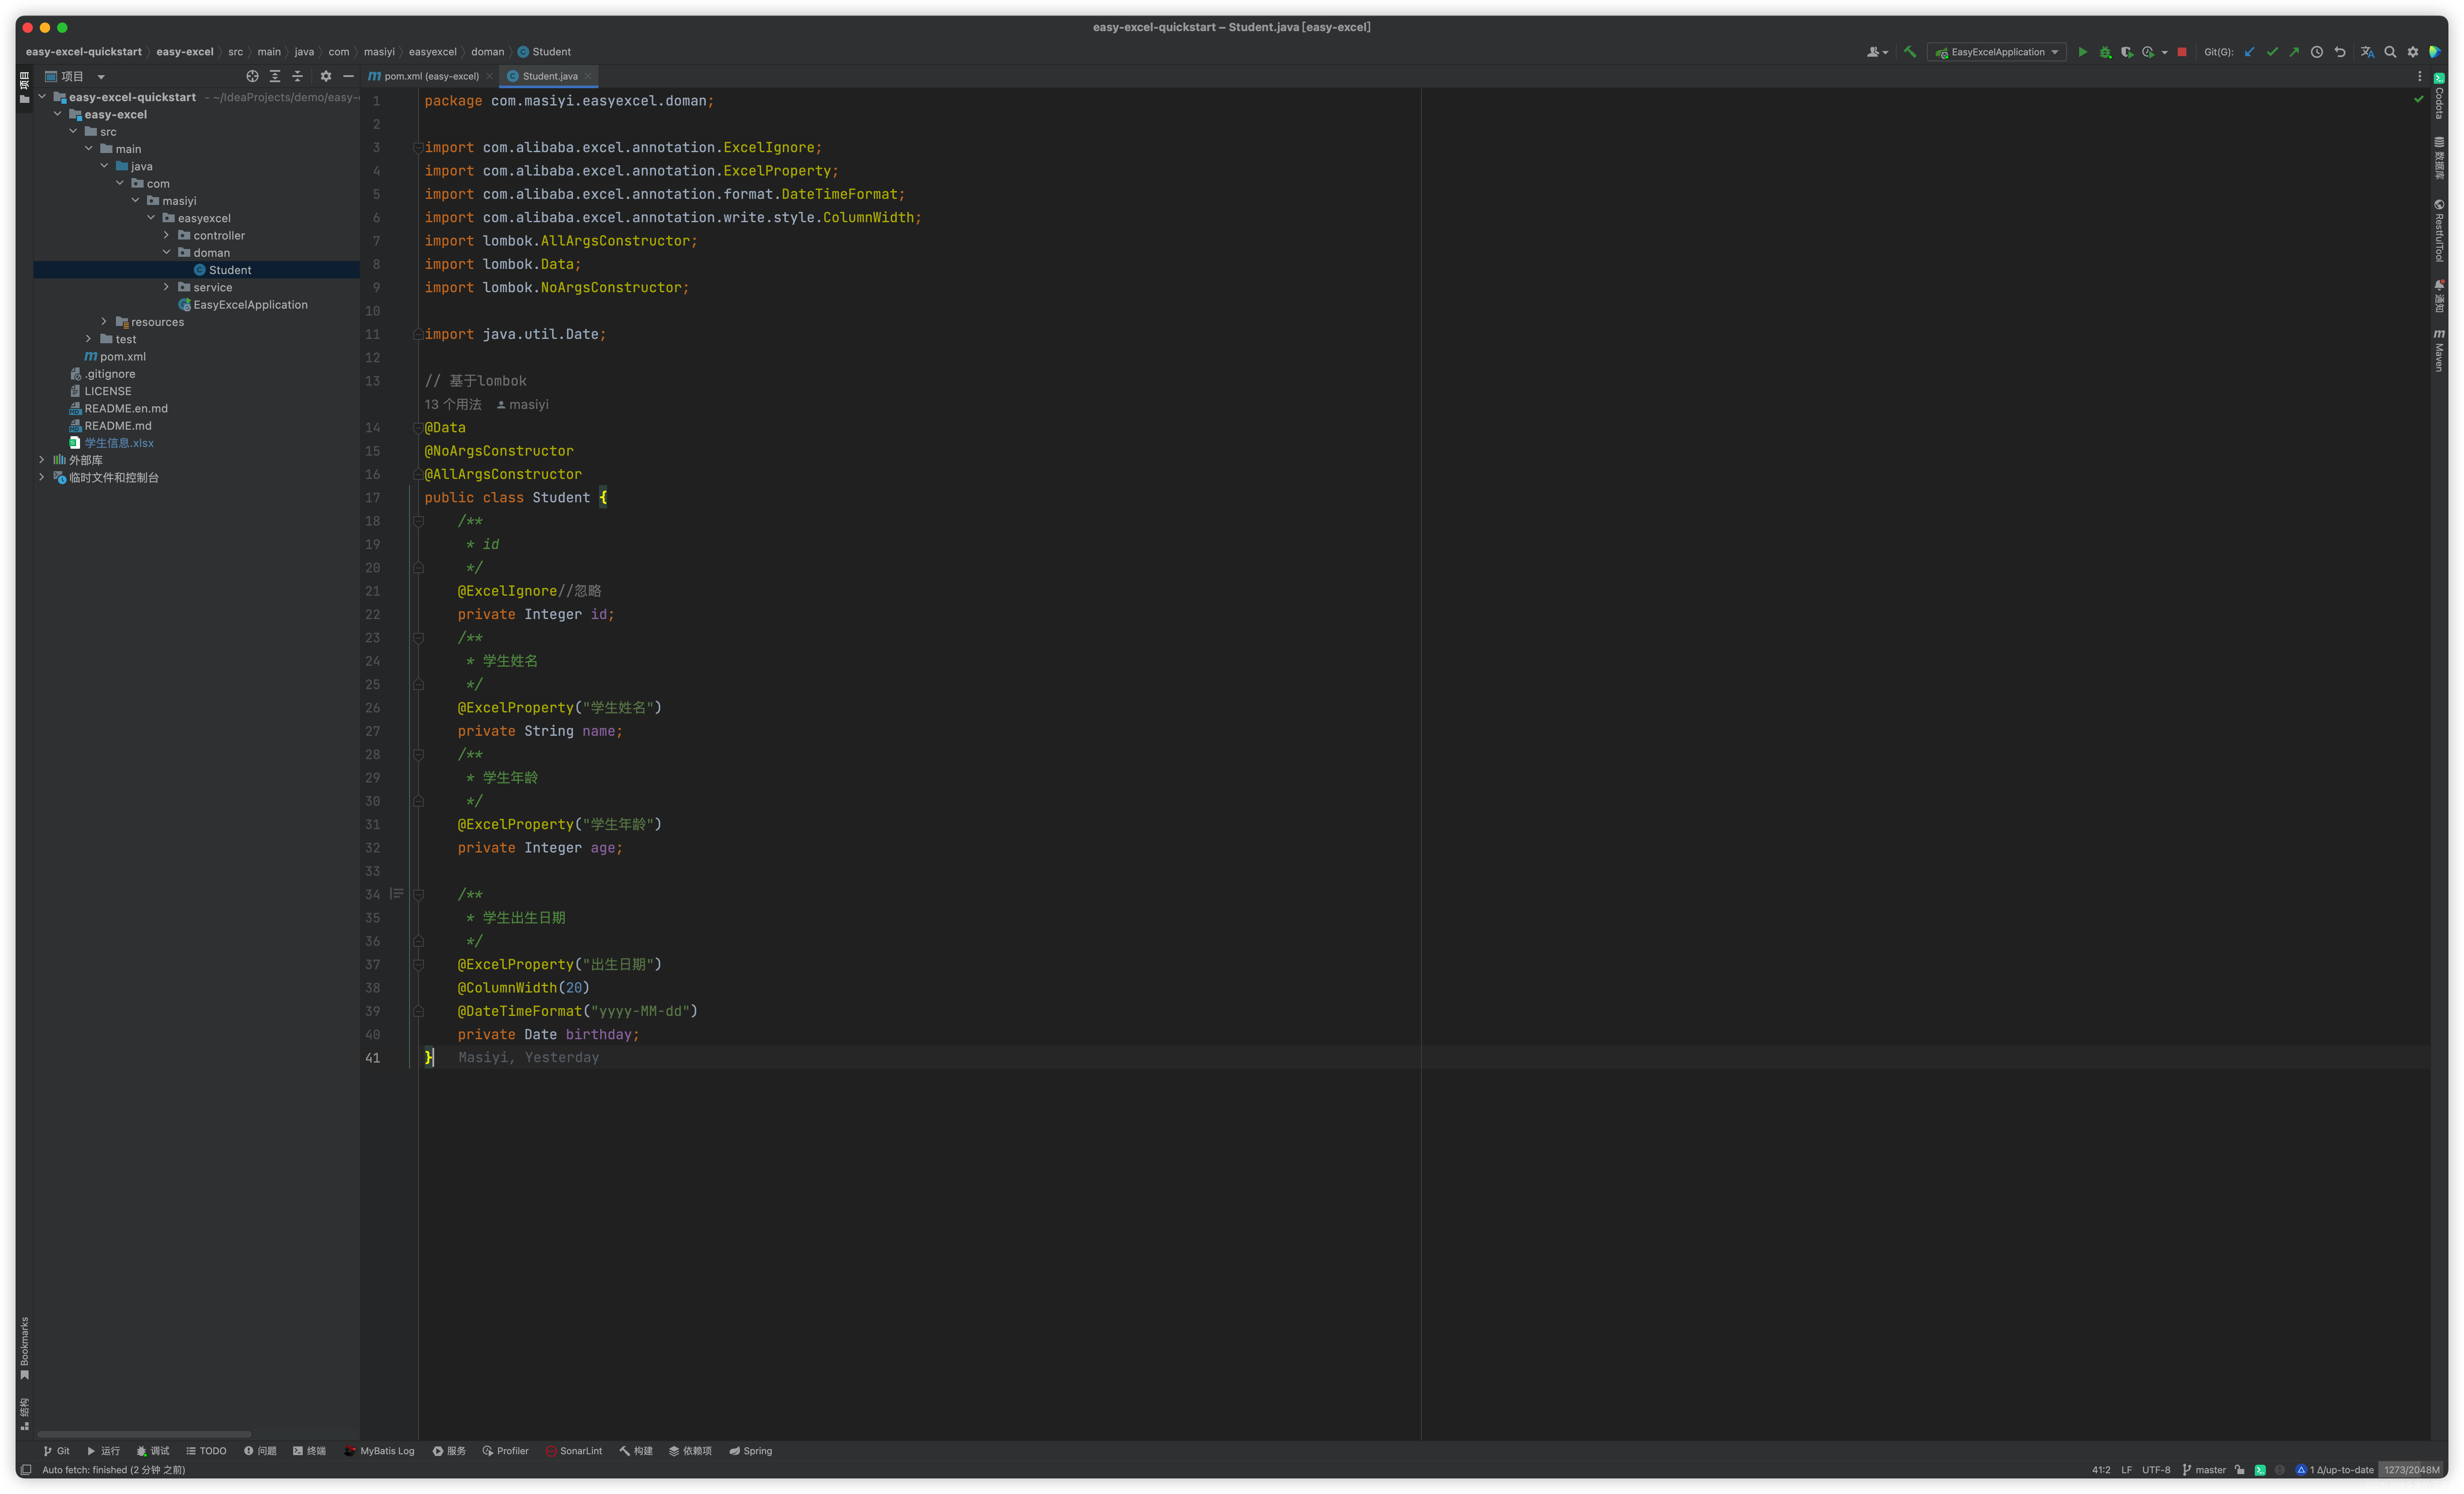Open the SonarLint tool tab
This screenshot has width=2464, height=1494.
tap(574, 1451)
